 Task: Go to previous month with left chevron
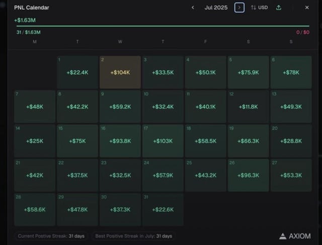(193, 8)
